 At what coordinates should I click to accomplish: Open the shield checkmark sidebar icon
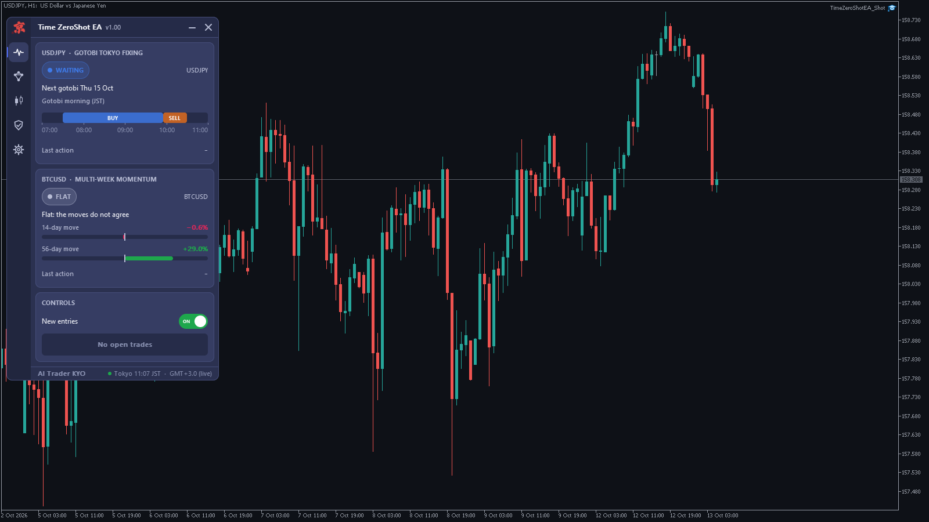coord(19,125)
